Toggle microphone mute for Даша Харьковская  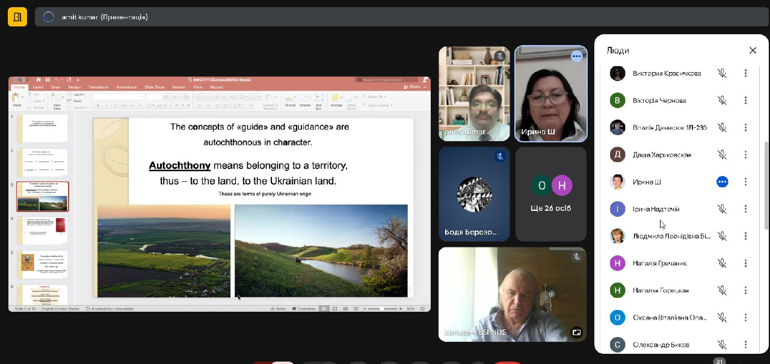pyautogui.click(x=722, y=154)
